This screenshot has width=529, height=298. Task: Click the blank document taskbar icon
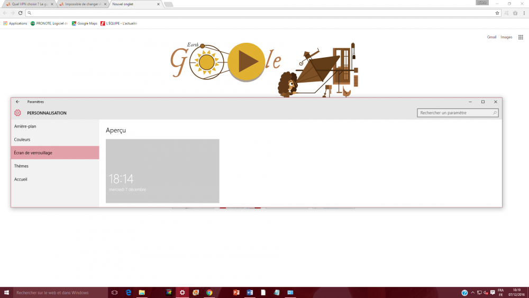pyautogui.click(x=263, y=293)
